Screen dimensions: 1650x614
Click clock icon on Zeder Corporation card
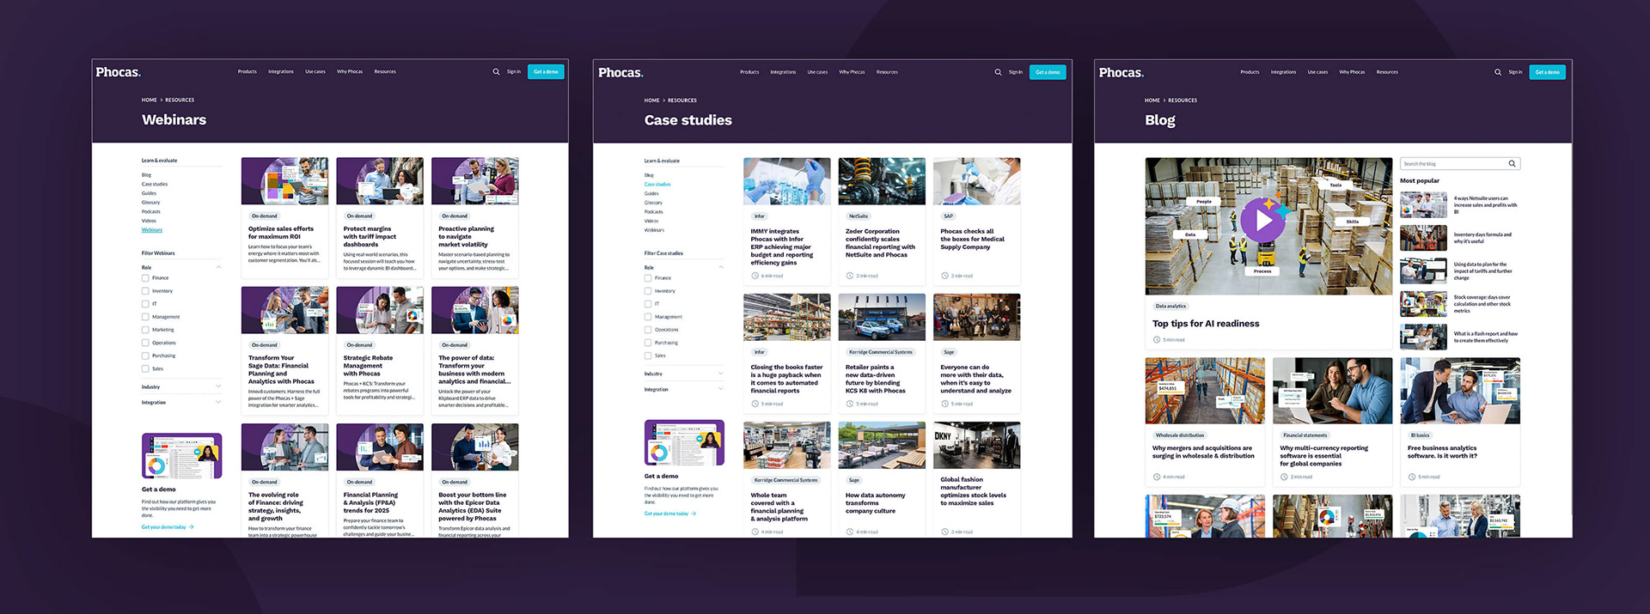pyautogui.click(x=849, y=276)
